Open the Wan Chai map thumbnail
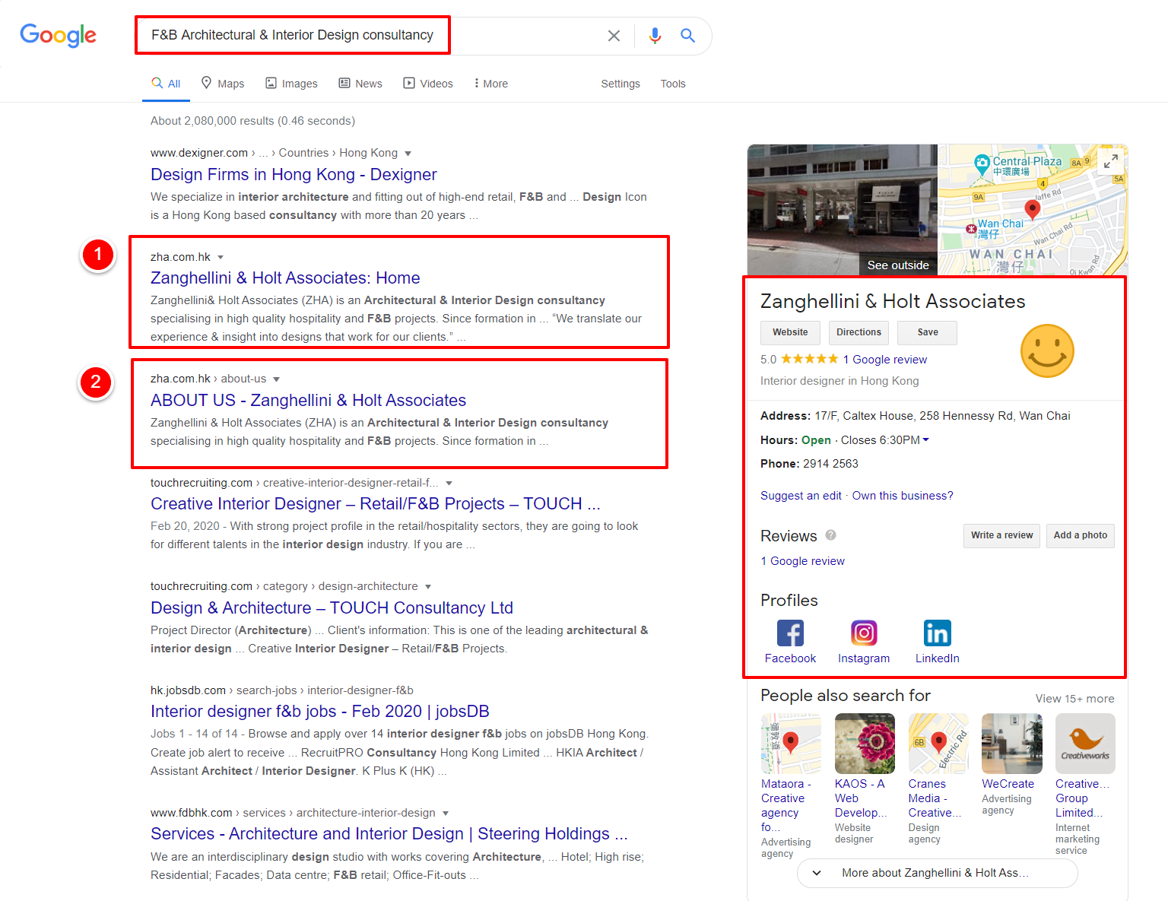Image resolution: width=1168 pixels, height=901 pixels. (1033, 210)
